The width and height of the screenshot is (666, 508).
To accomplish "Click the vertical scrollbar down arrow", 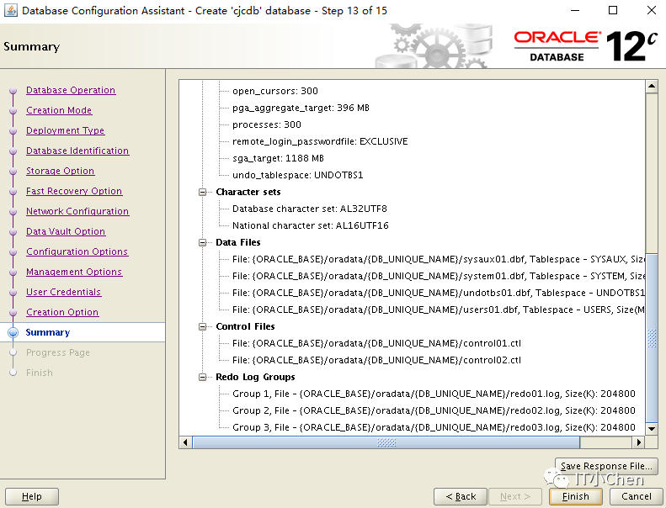I will point(652,429).
